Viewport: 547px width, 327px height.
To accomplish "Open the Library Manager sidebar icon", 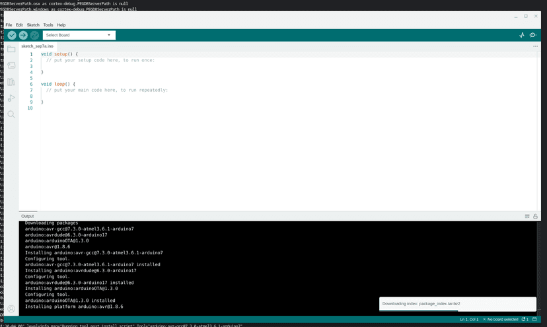I will pyautogui.click(x=11, y=82).
